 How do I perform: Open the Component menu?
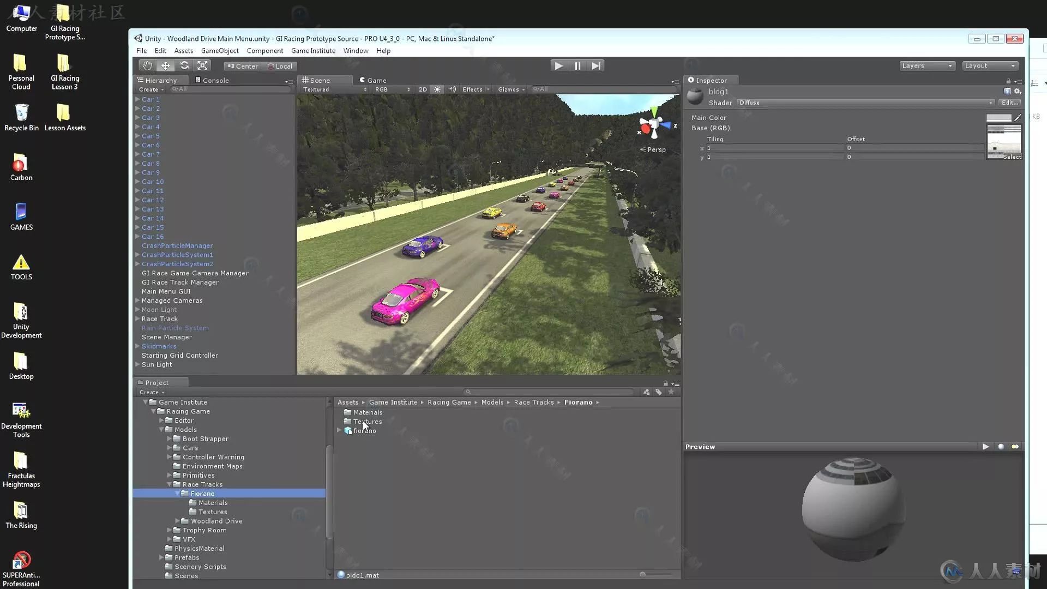[264, 51]
